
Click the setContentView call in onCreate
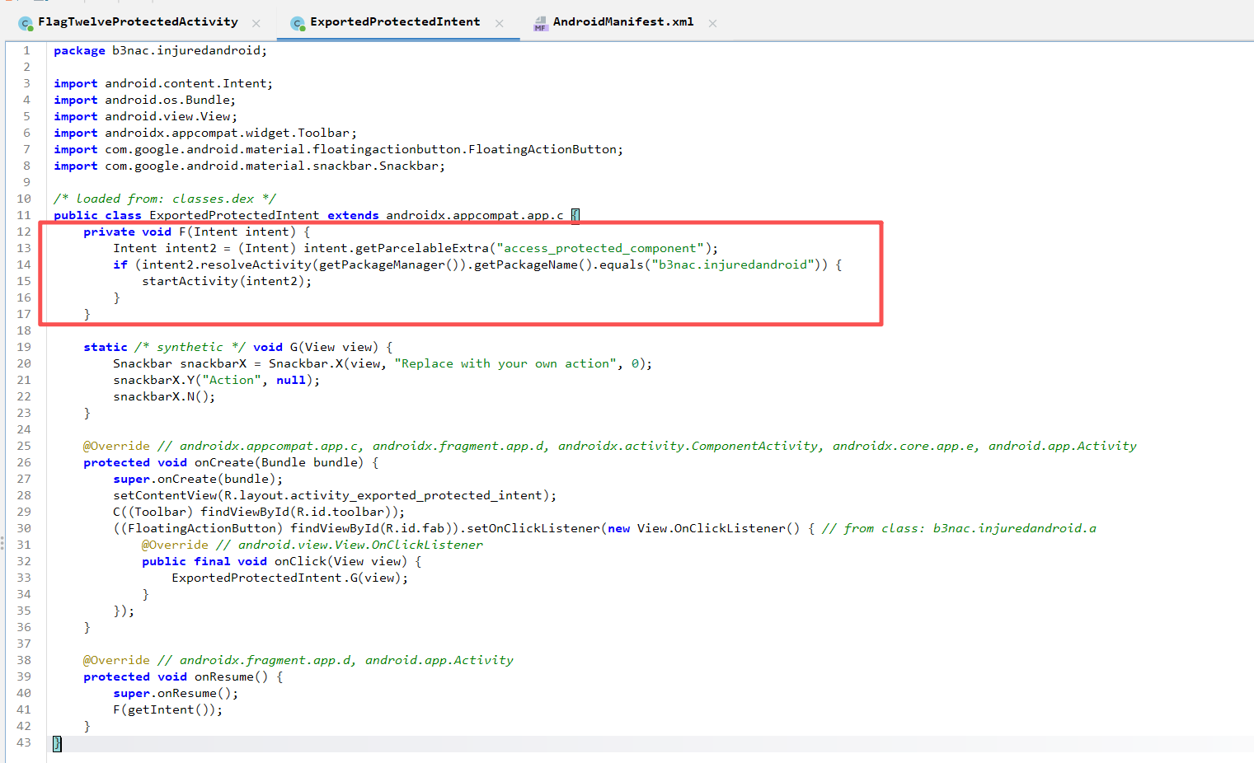pos(164,495)
